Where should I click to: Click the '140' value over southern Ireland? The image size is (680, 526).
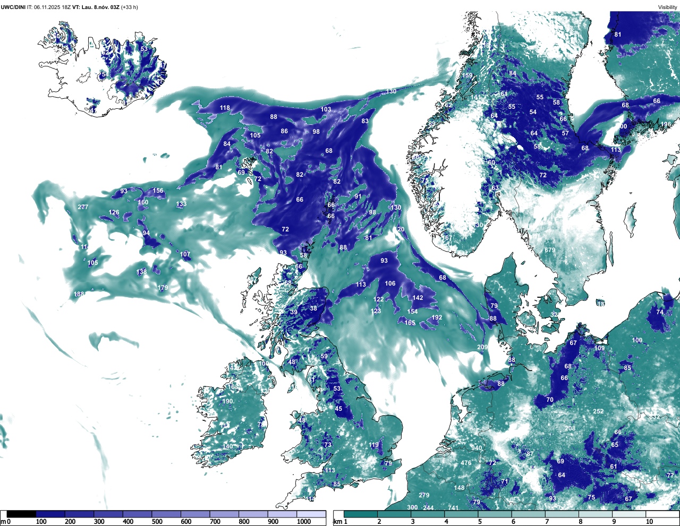pos(227,446)
